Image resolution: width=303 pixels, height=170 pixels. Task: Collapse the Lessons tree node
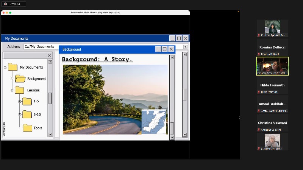[x=12, y=91]
